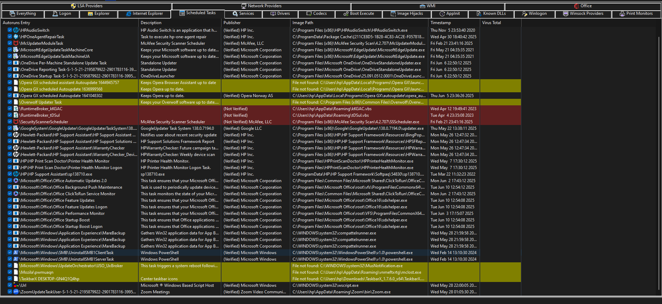Click the Virus Total column header
Image resolution: width=662 pixels, height=304 pixels.
click(x=500, y=23)
